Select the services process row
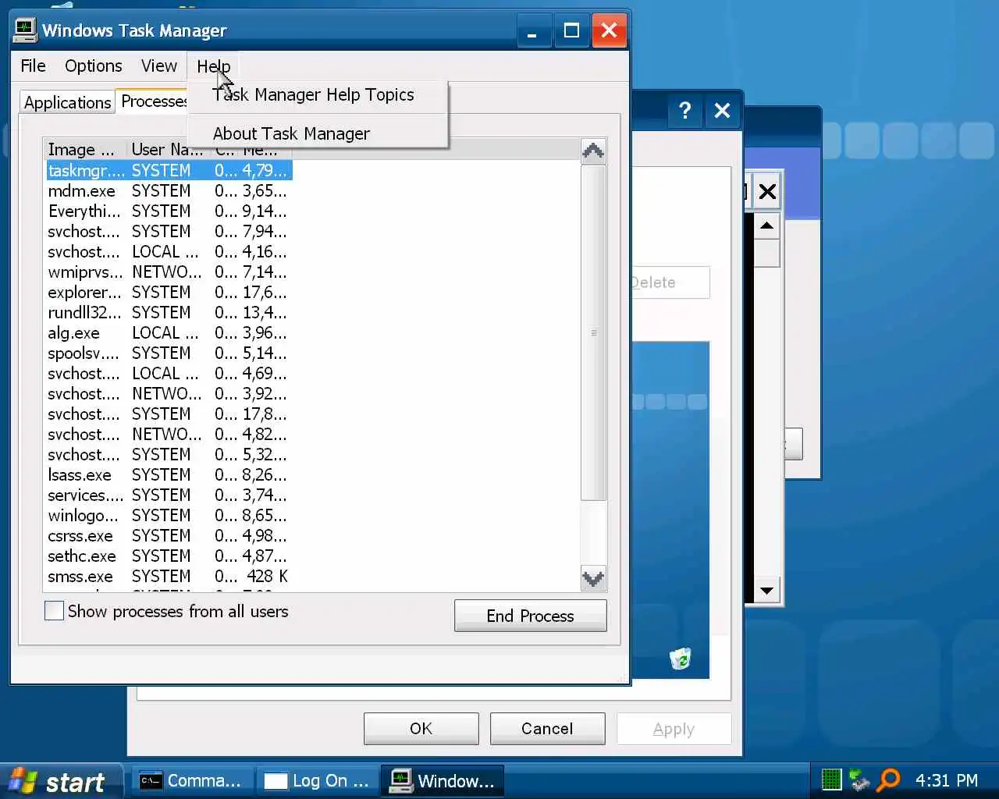 168,495
